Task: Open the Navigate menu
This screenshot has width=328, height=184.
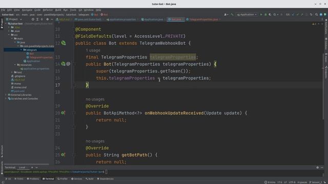Action: (27, 10)
